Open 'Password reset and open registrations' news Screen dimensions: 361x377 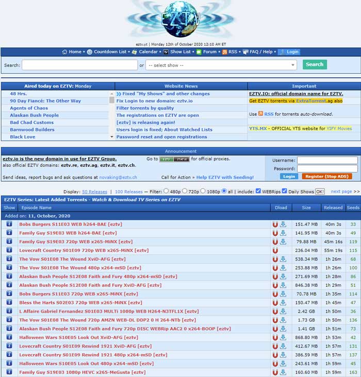click(161, 137)
